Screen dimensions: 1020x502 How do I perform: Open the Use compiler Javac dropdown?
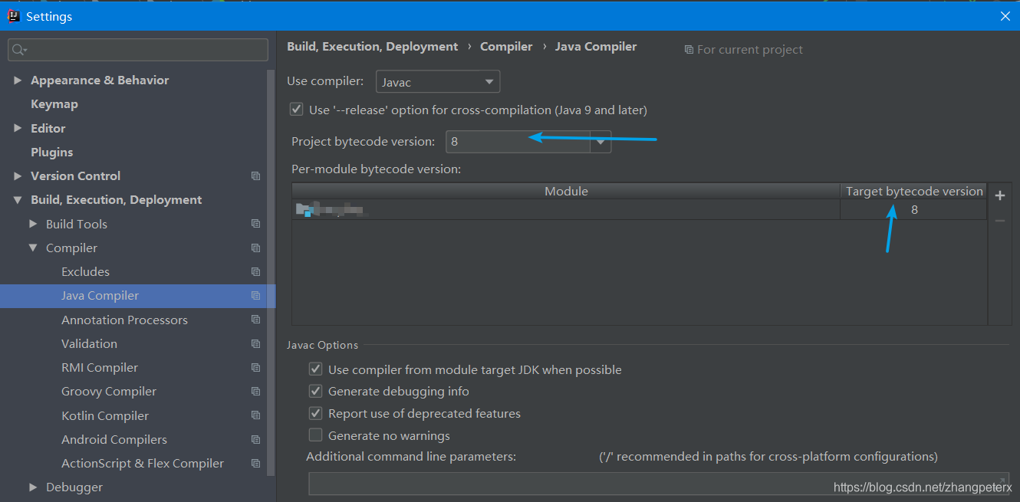[438, 82]
